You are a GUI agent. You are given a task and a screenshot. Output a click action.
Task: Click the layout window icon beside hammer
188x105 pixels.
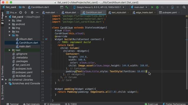coord(62,7)
